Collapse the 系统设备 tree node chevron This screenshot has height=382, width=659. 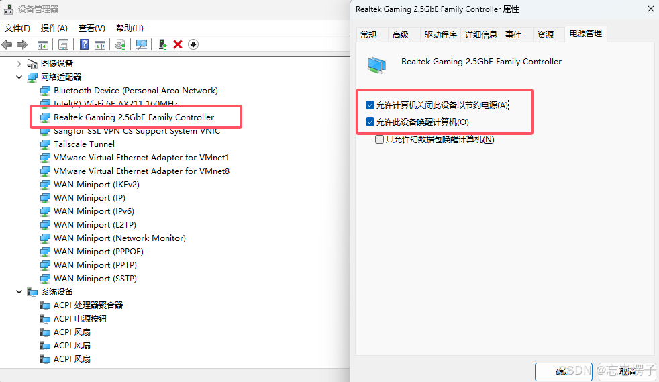[19, 291]
